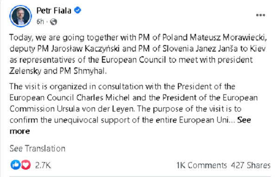This screenshot has height=177, width=278.
Task: Click the first paragraph about going to Kiev
Action: [x=138, y=54]
